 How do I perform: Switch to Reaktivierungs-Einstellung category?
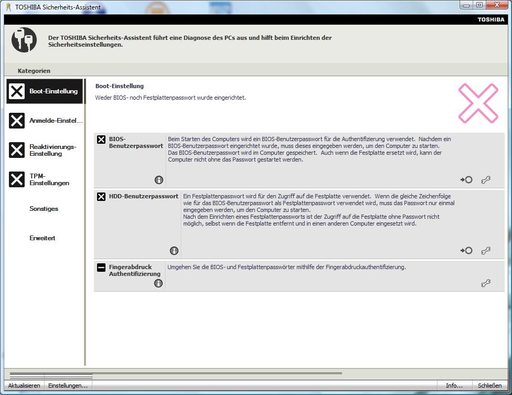click(45, 150)
